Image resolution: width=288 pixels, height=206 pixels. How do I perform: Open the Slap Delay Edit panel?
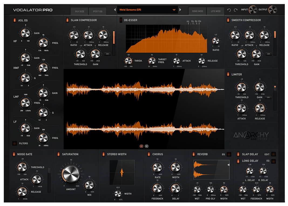point(273,154)
